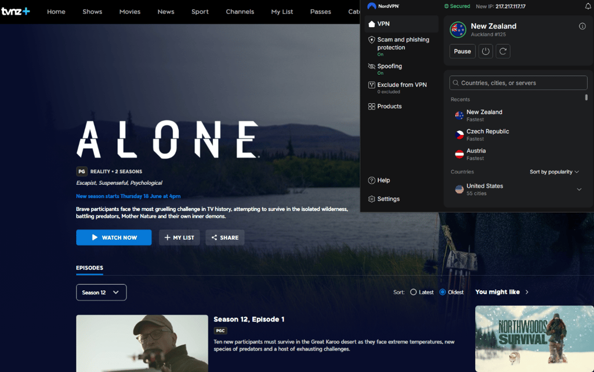Open the Season 12 dropdown
594x372 pixels.
coord(101,292)
